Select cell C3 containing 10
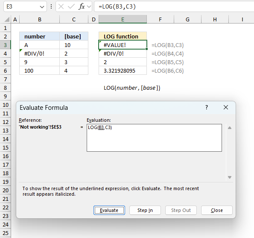 [x=74, y=45]
